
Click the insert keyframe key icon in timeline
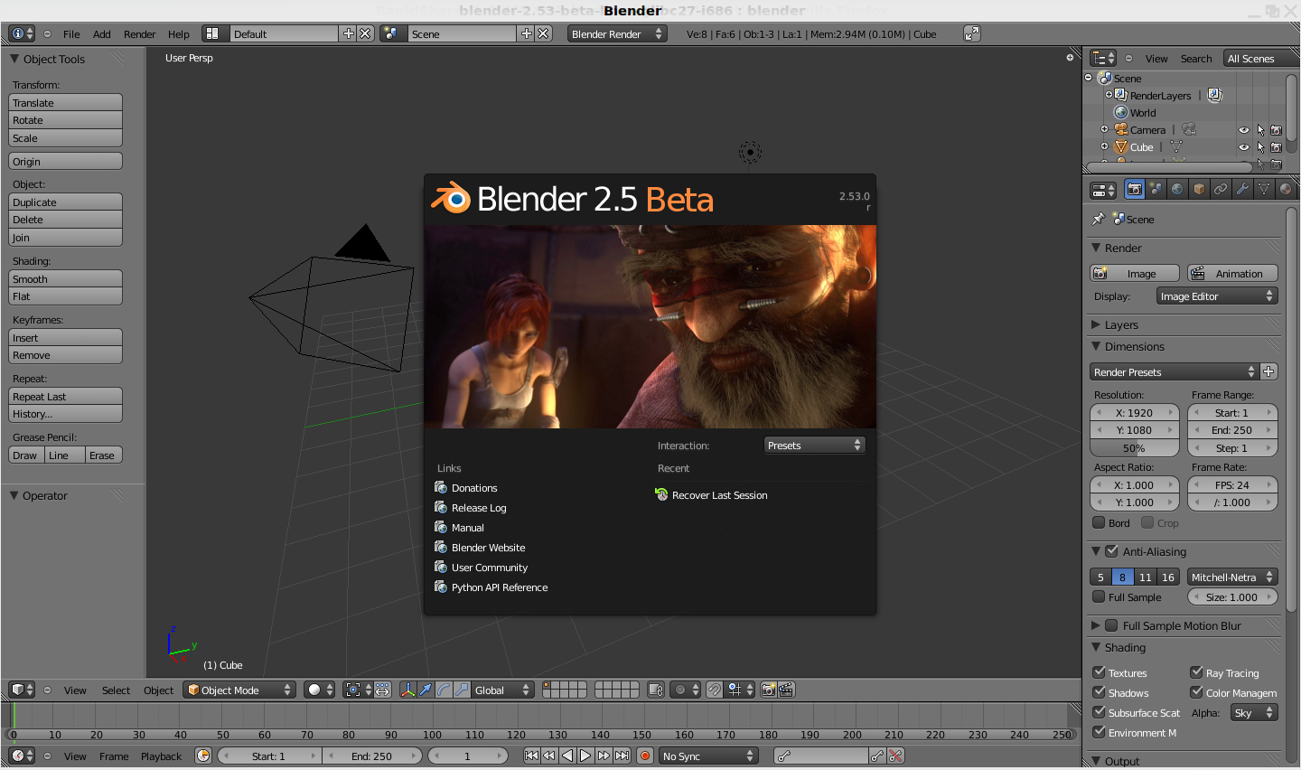(x=876, y=756)
